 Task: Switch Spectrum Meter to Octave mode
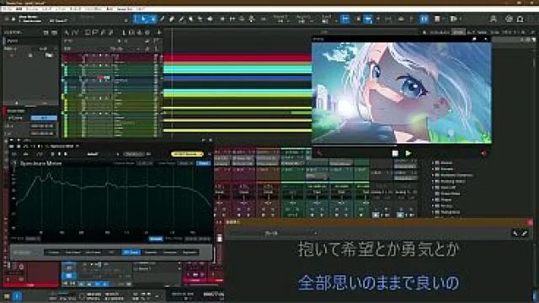(53, 252)
